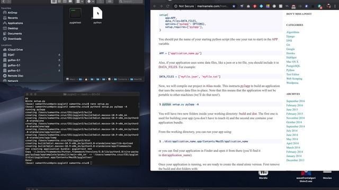339x190 pixels.
Task: Click Contents folder in Finder path bar
Action: point(120,79)
